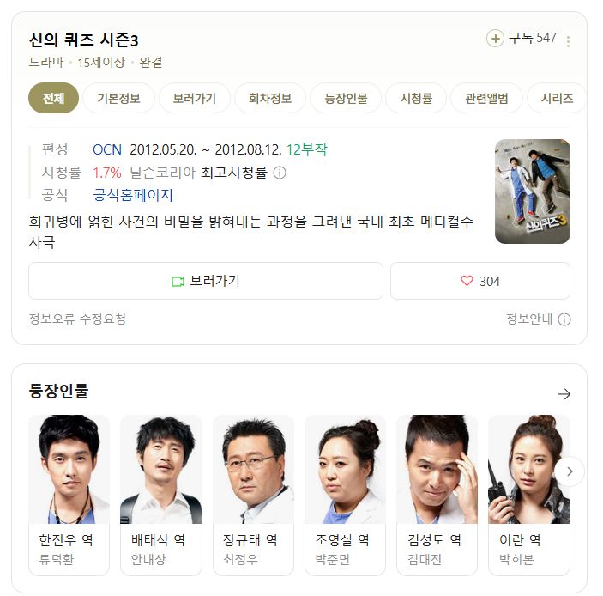Image resolution: width=603 pixels, height=596 pixels.
Task: Select the 이란 역 박희본 character card
Action: click(x=529, y=496)
